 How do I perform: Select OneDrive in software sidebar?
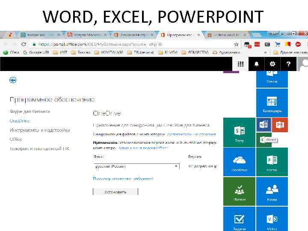click(19, 121)
